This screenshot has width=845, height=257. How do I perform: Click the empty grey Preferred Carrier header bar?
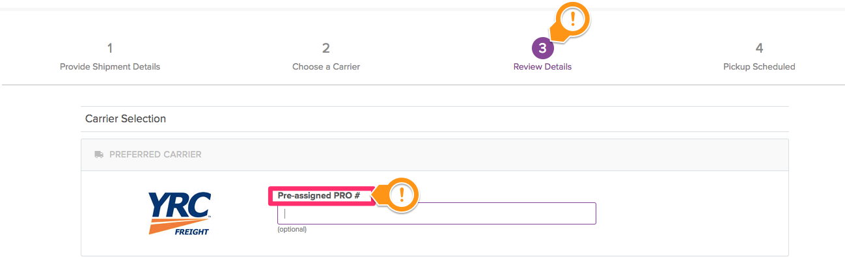[x=495, y=155]
